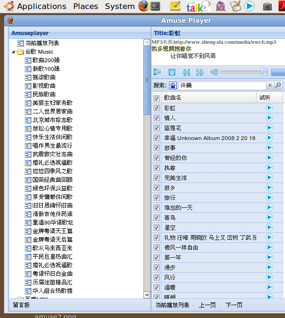285x318 pixels.
Task: Preview 青鸟 with its play icon
Action: point(269,217)
